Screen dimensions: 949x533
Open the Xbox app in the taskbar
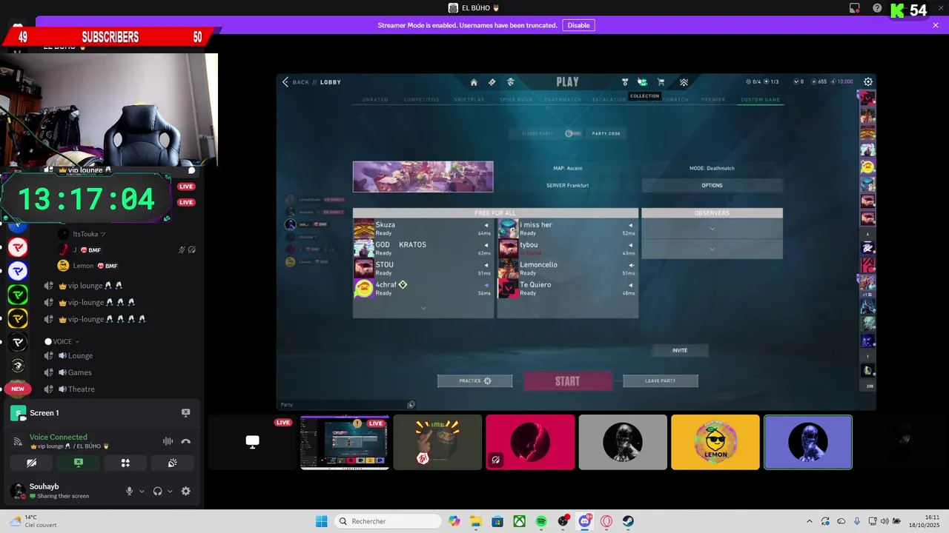[520, 521]
